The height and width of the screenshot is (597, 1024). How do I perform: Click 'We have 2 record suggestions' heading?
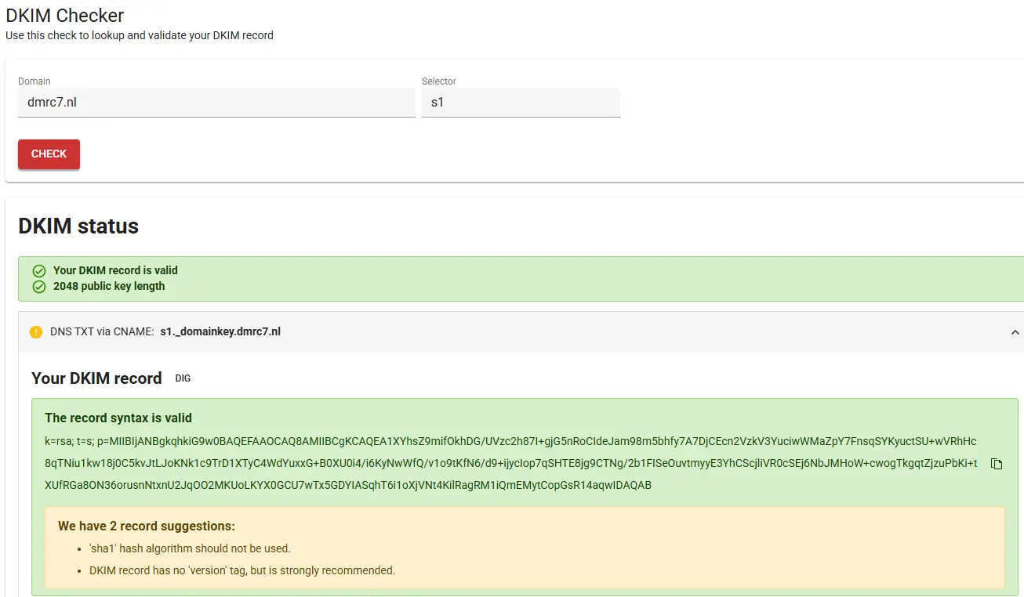147,526
